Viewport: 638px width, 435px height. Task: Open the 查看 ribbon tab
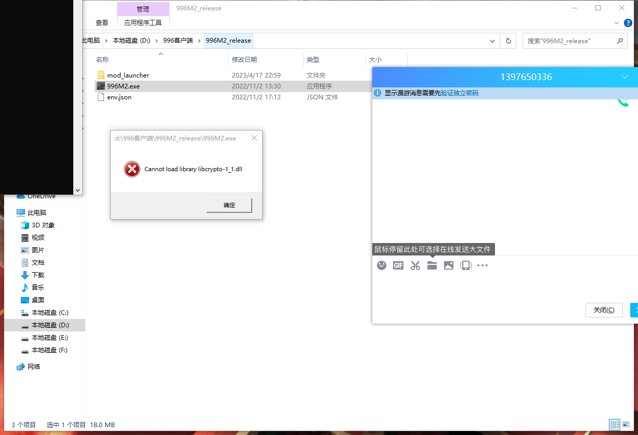pos(102,23)
